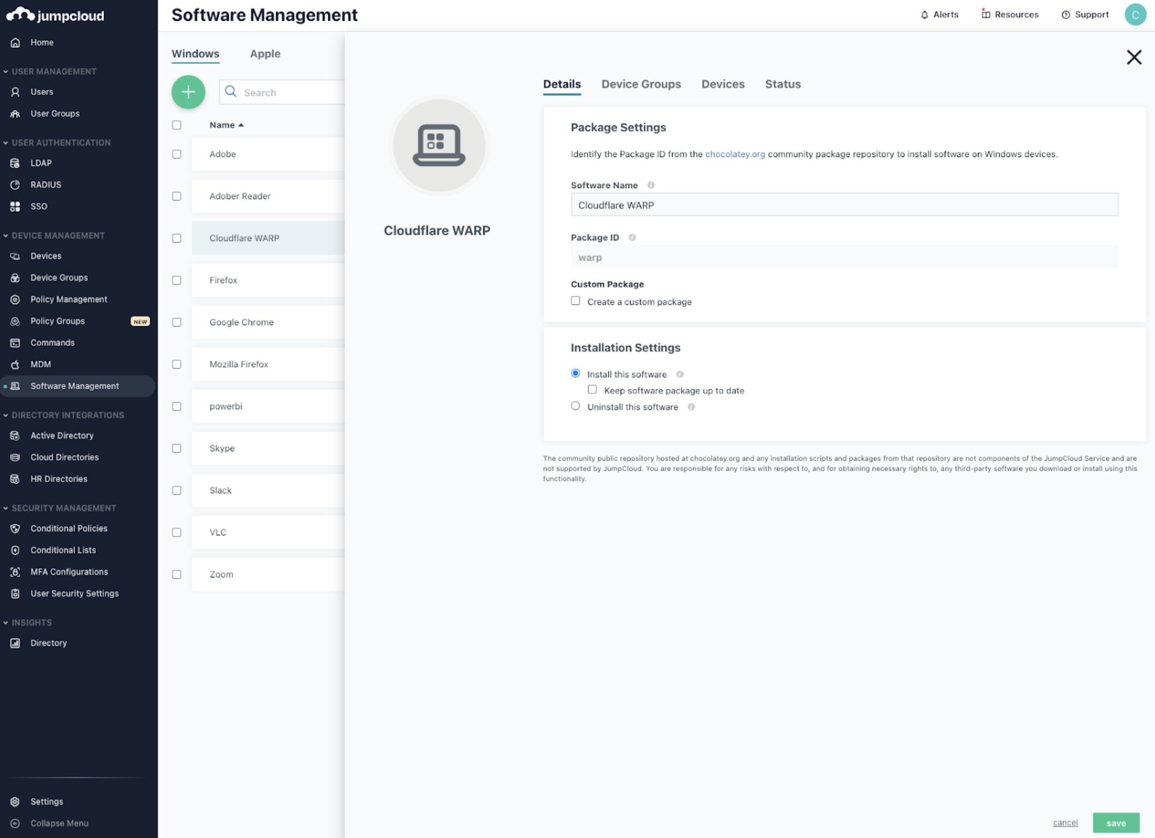Image resolution: width=1155 pixels, height=838 pixels.
Task: Click the MDM sidebar icon
Action: [15, 363]
